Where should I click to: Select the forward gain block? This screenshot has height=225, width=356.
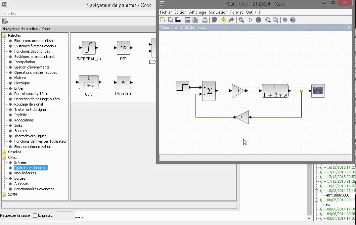(x=239, y=91)
